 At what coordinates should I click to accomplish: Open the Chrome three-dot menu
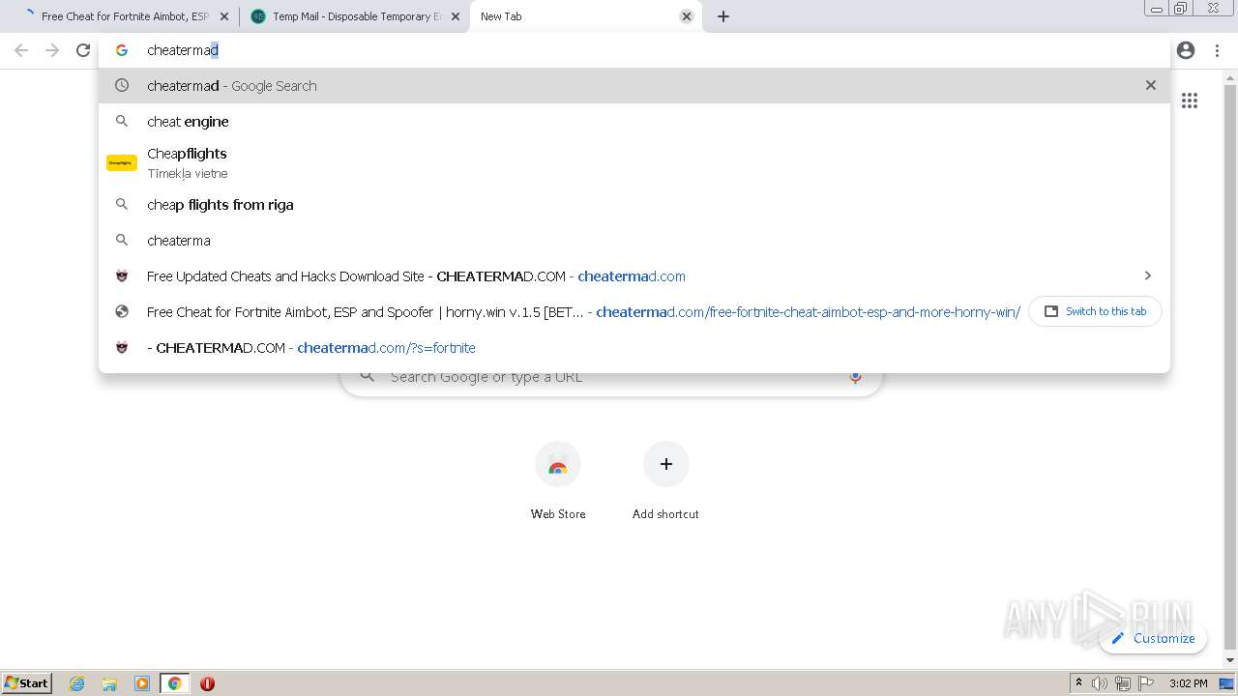tap(1217, 50)
